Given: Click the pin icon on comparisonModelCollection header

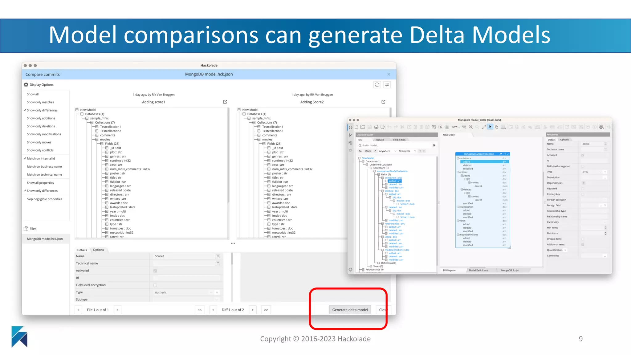Looking at the screenshot, I should point(501,154).
